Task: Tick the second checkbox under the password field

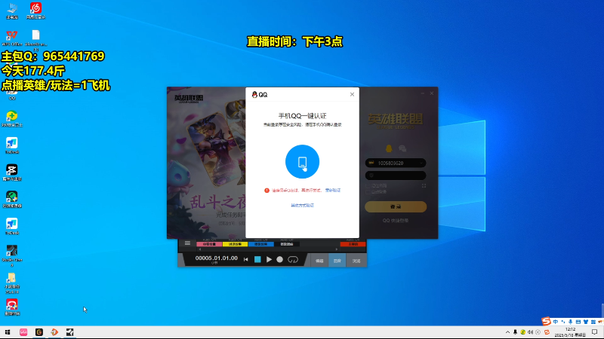Action: [x=368, y=192]
